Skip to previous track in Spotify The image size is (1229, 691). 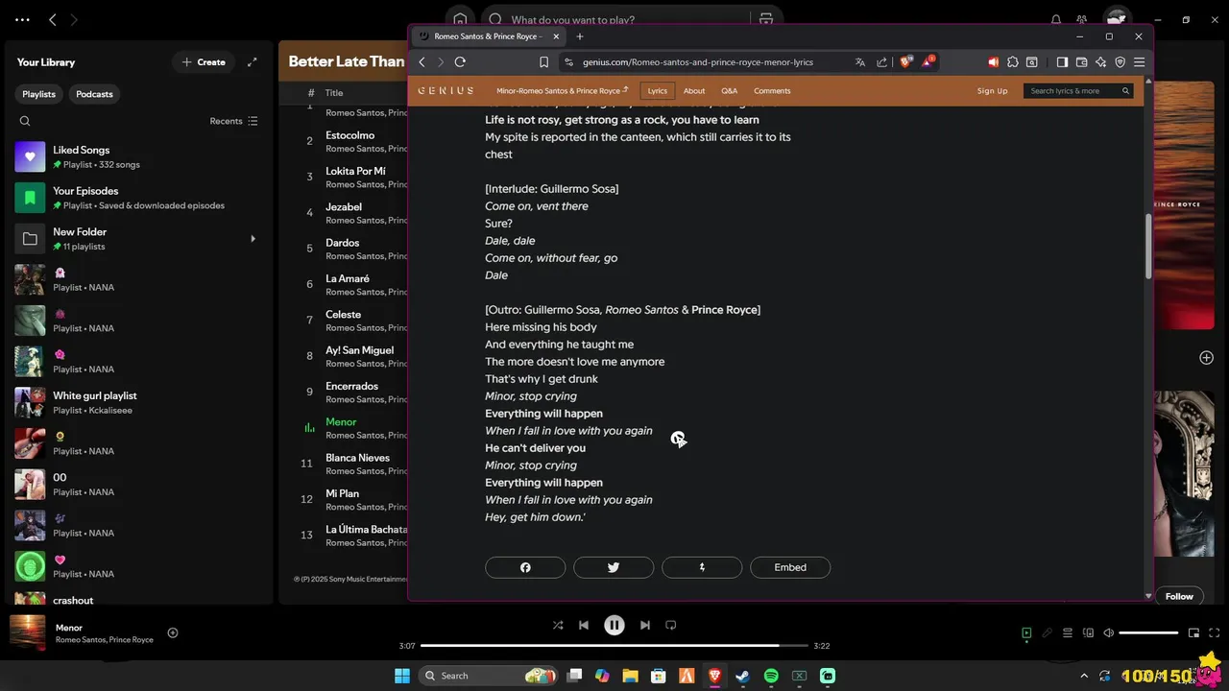(584, 625)
